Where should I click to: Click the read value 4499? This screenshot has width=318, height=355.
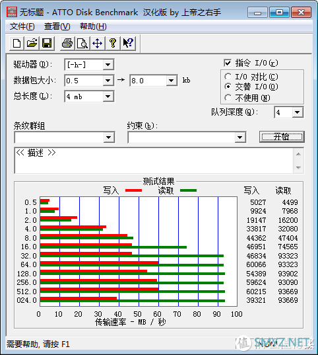(x=290, y=202)
